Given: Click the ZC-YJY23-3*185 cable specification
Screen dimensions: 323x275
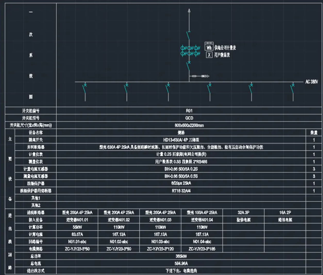Looking at the screenshot, I should click(202, 249).
